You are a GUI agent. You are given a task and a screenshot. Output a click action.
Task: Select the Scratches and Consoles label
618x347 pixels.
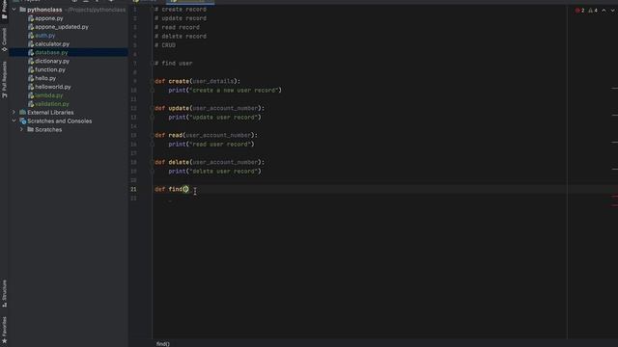pos(60,121)
